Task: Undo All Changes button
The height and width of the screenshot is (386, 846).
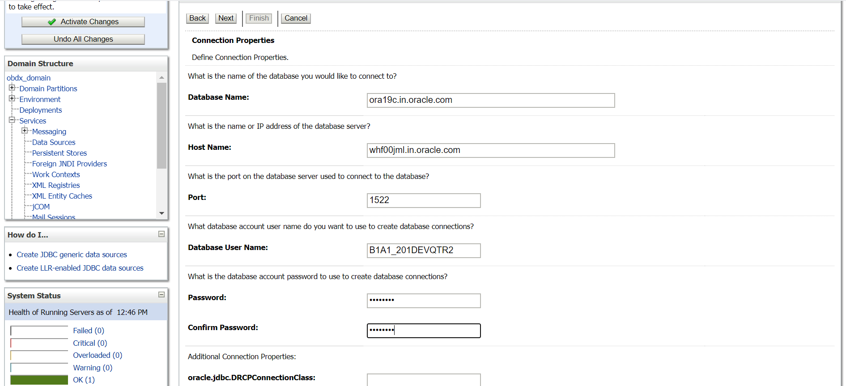Action: click(83, 39)
